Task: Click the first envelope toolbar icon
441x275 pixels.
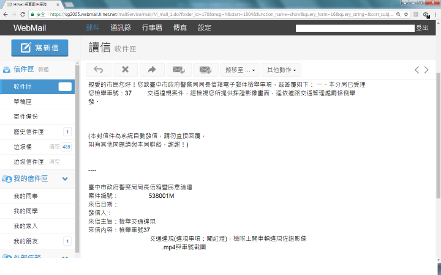Action: (179, 70)
